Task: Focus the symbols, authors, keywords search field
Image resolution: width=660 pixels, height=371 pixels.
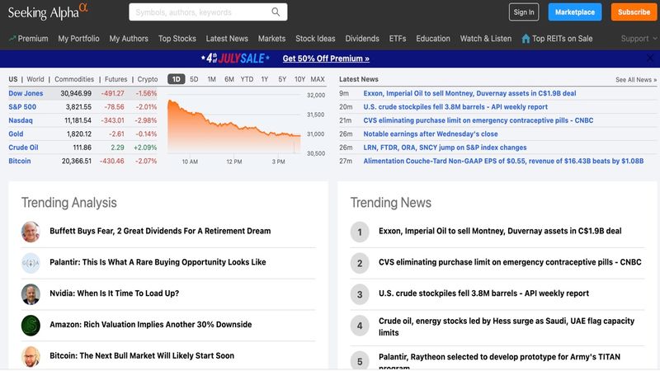Action: click(208, 12)
